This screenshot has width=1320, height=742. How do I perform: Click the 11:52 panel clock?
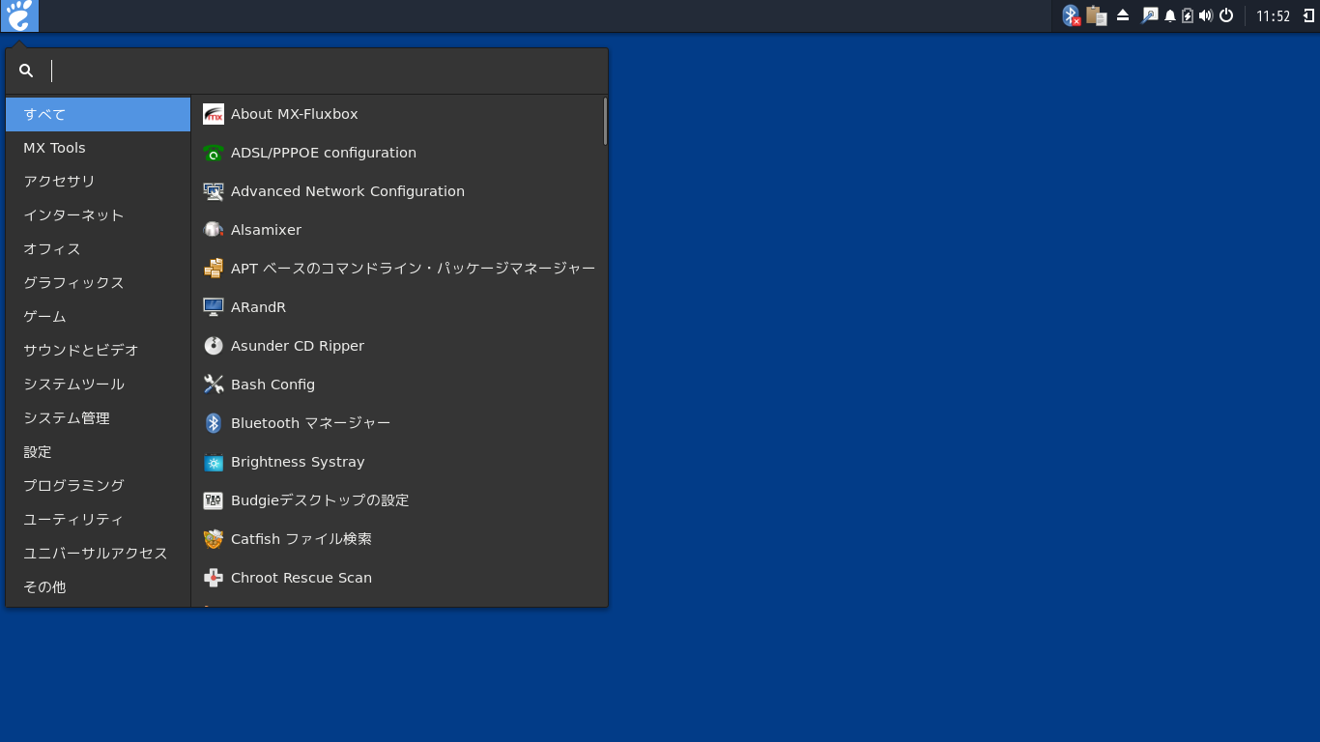coord(1273,16)
